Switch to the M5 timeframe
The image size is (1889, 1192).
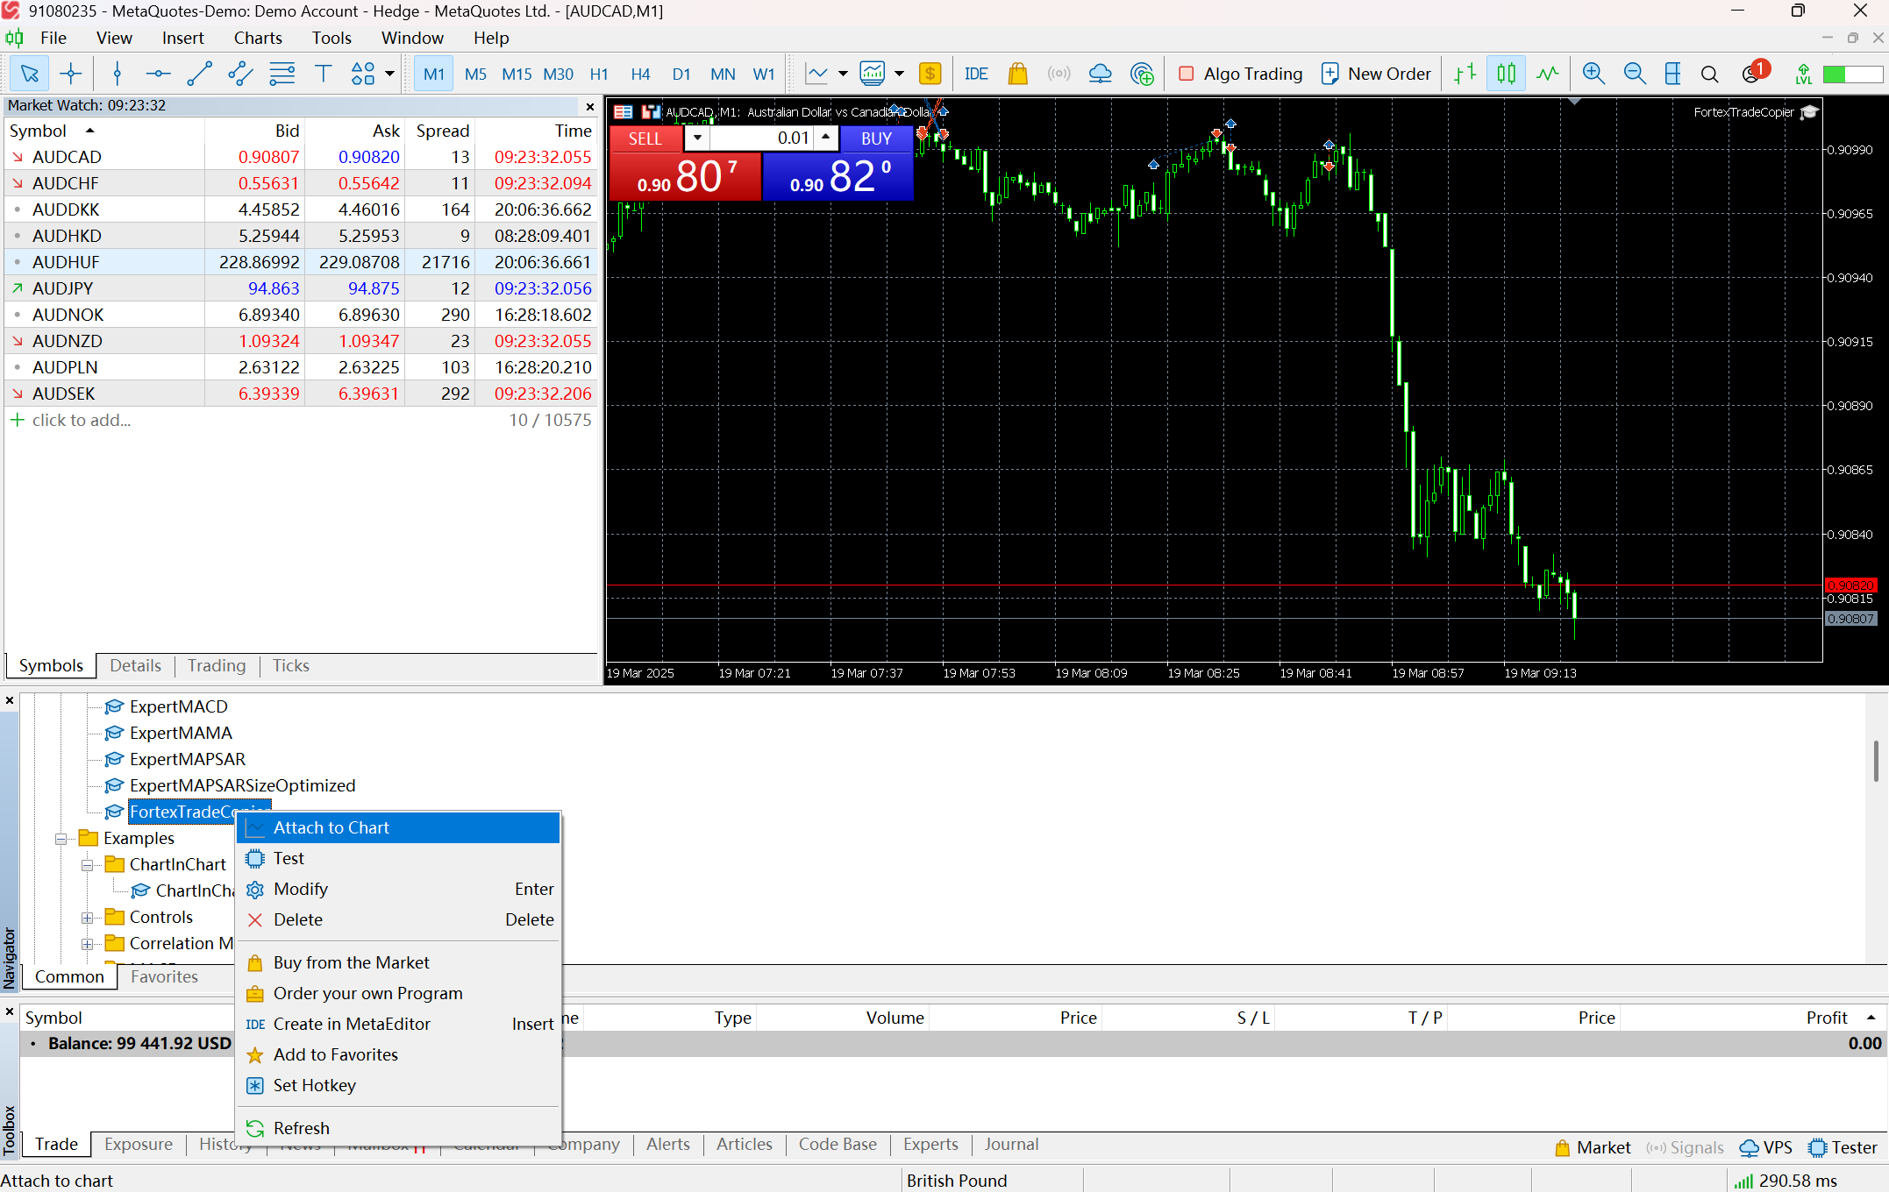click(x=475, y=74)
